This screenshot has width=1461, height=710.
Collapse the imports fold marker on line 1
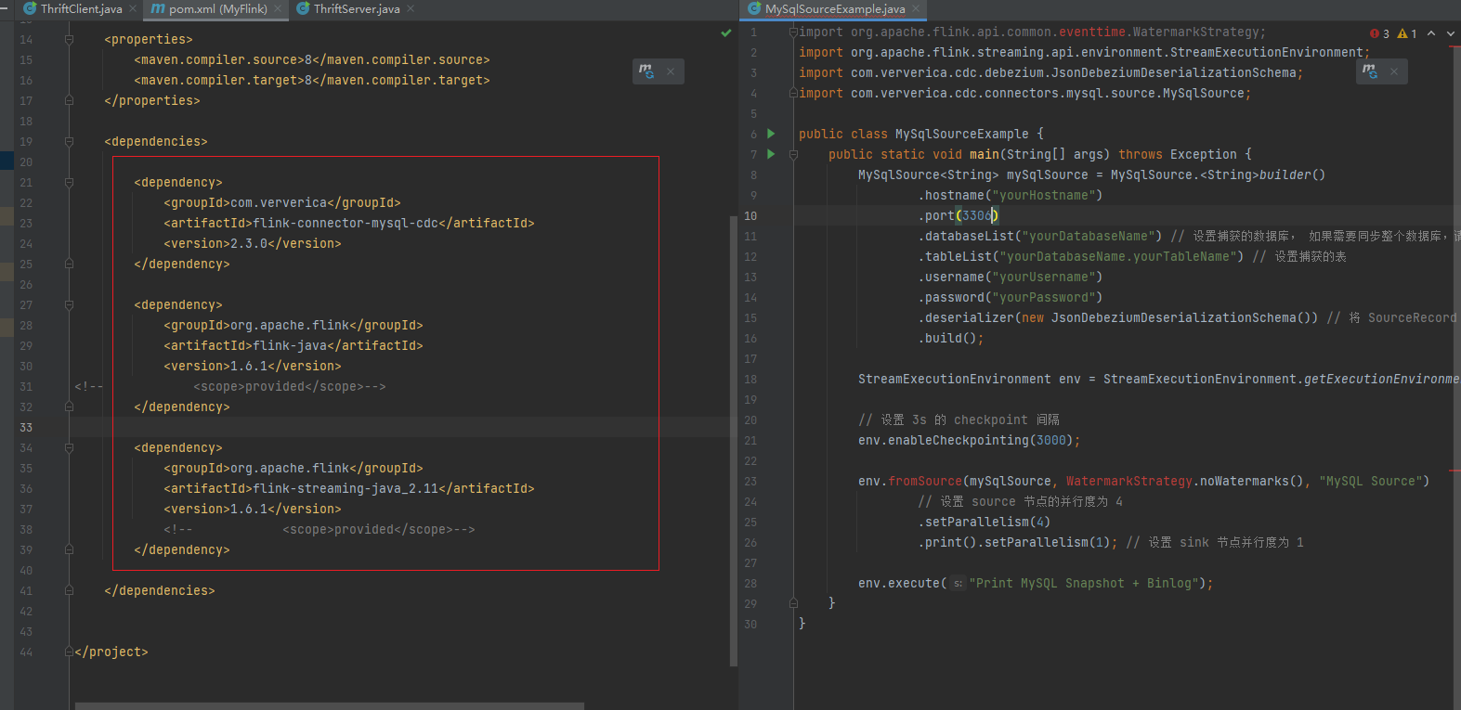pyautogui.click(x=793, y=32)
